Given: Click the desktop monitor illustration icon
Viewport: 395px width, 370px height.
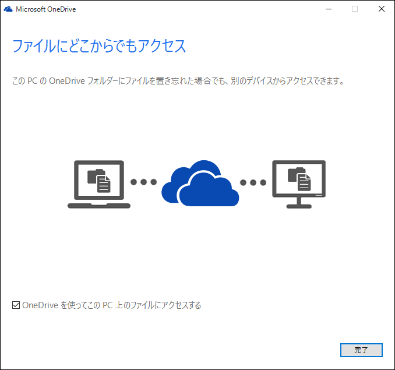Looking at the screenshot, I should tap(299, 184).
